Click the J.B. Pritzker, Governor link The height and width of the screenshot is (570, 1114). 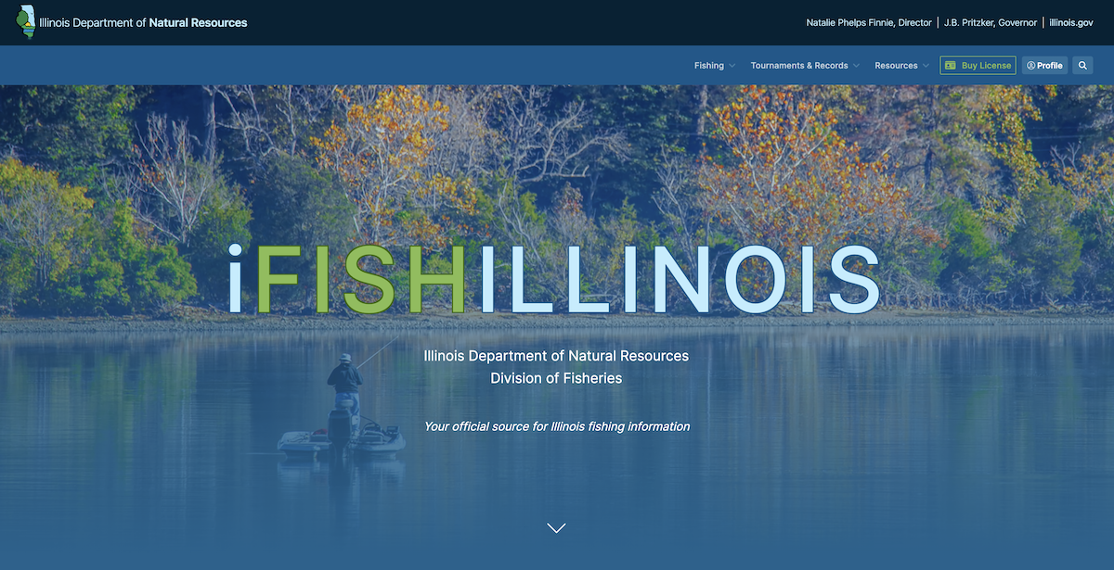click(x=991, y=22)
